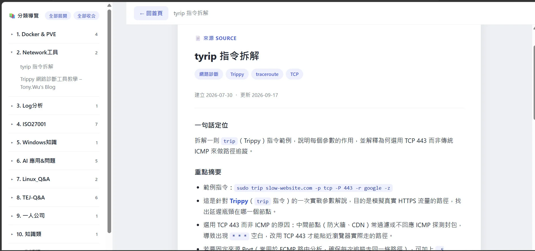
Task: Expand the 4. ISO27001 category
Action: click(54, 124)
